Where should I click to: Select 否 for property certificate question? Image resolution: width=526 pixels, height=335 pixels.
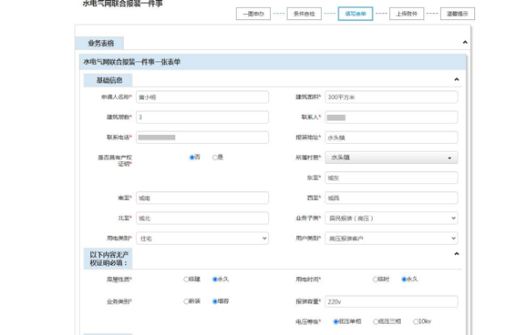pyautogui.click(x=192, y=158)
